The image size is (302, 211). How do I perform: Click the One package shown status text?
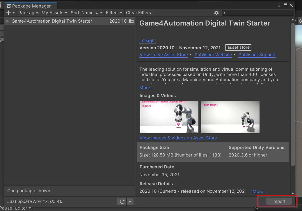(29, 191)
